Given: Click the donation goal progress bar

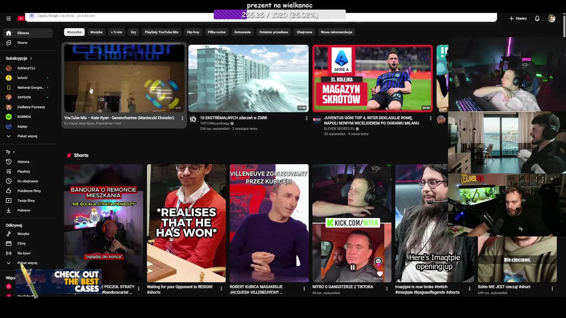Looking at the screenshot, I should point(279,15).
